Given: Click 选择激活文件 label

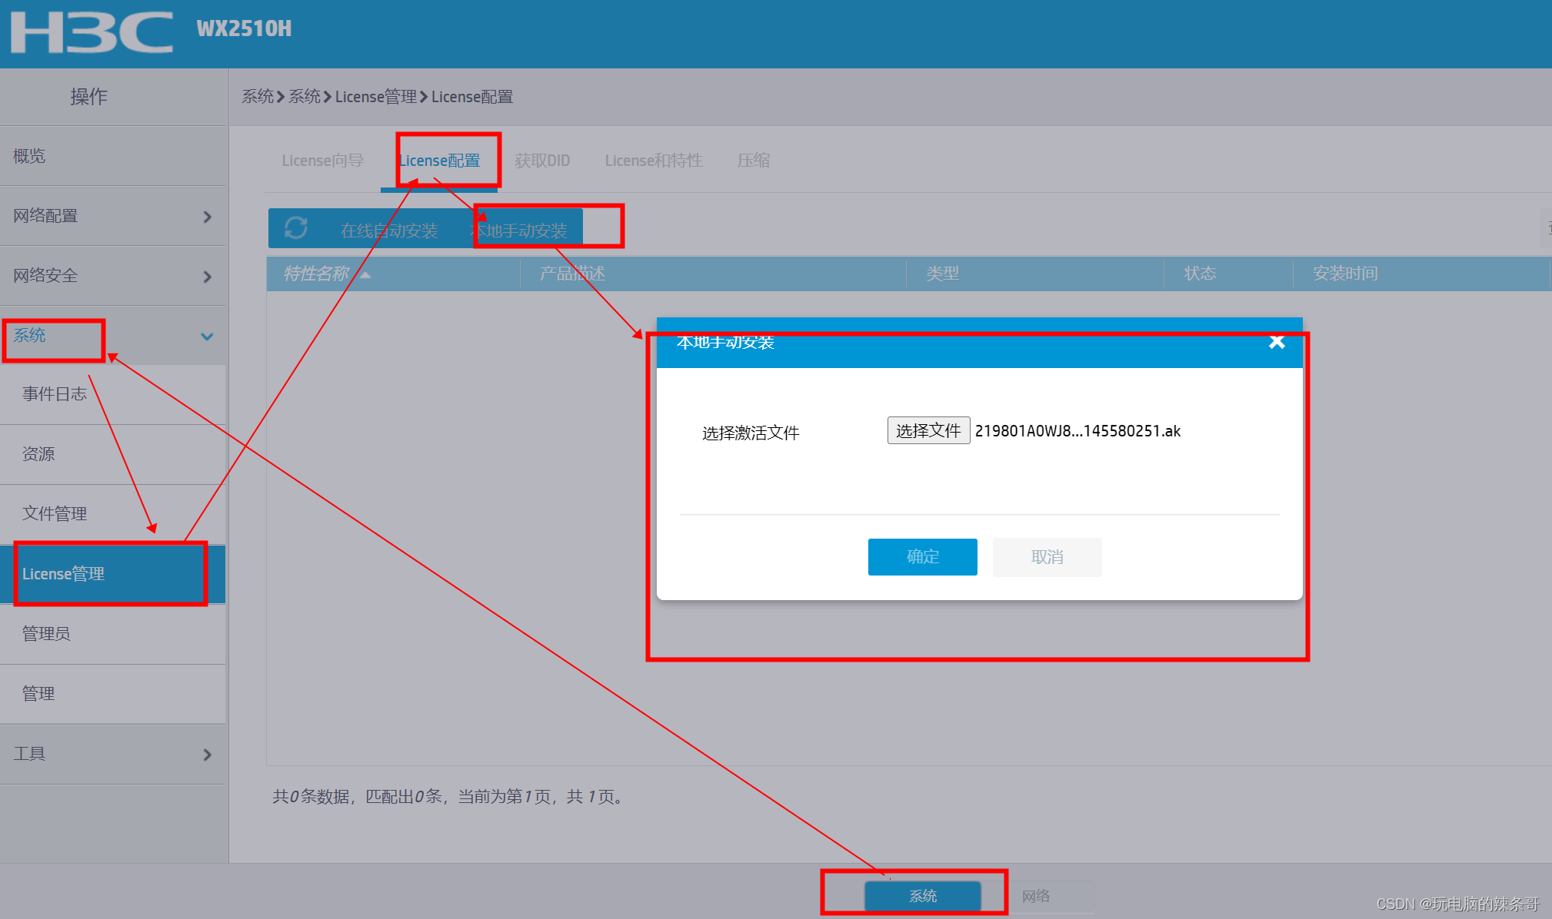Looking at the screenshot, I should (751, 433).
